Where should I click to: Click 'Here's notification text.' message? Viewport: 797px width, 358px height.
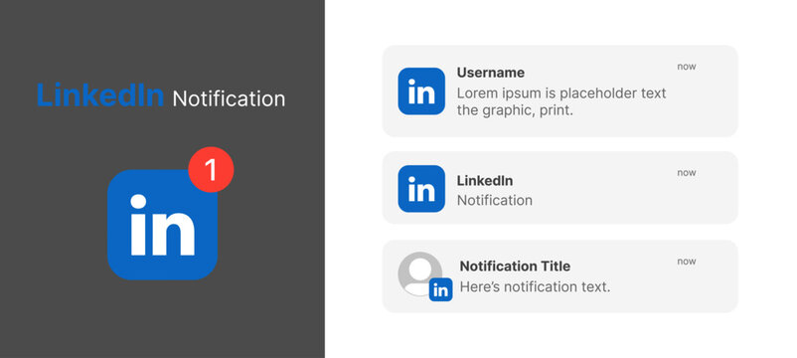pos(535,286)
